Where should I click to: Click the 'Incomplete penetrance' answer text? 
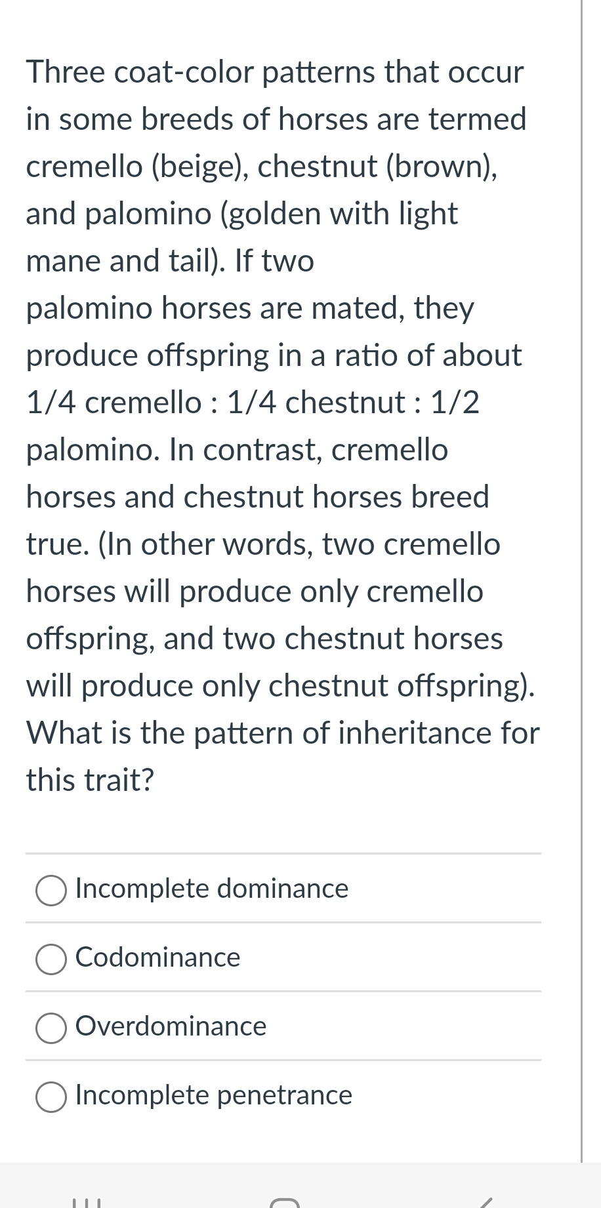pos(213,1095)
